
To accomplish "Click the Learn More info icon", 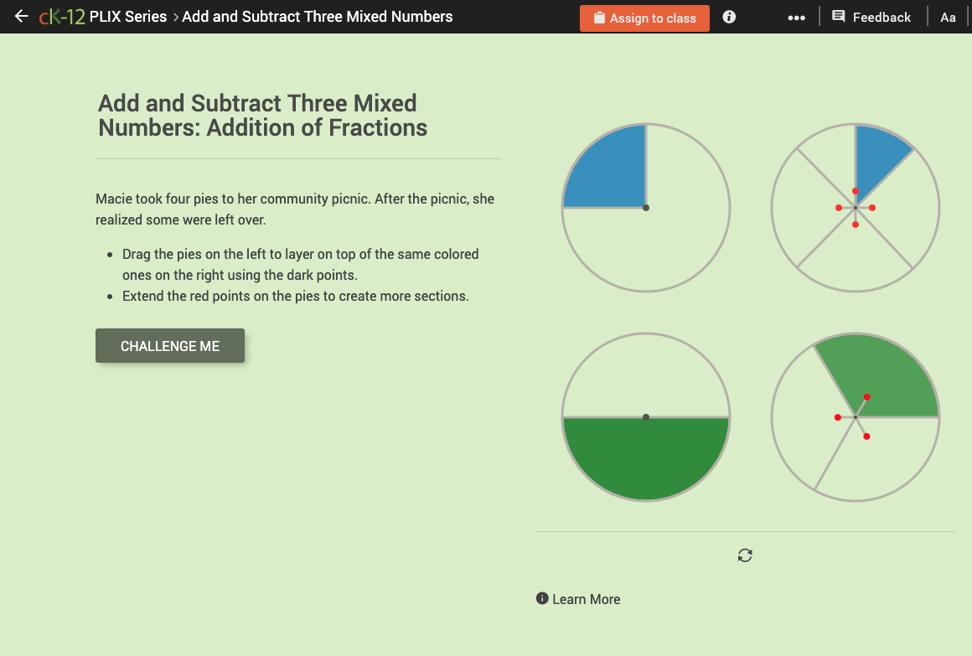I will click(x=542, y=599).
